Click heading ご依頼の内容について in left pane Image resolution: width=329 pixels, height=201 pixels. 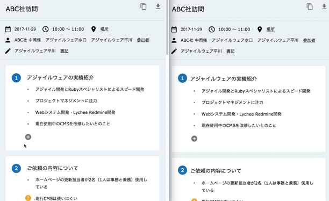click(53, 168)
